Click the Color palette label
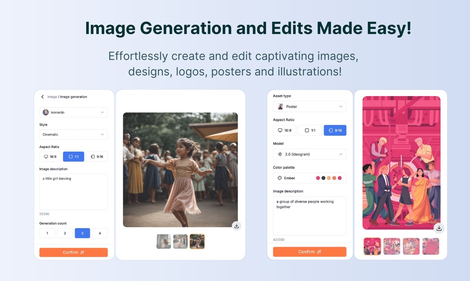This screenshot has height=281, width=470. pos(284,167)
